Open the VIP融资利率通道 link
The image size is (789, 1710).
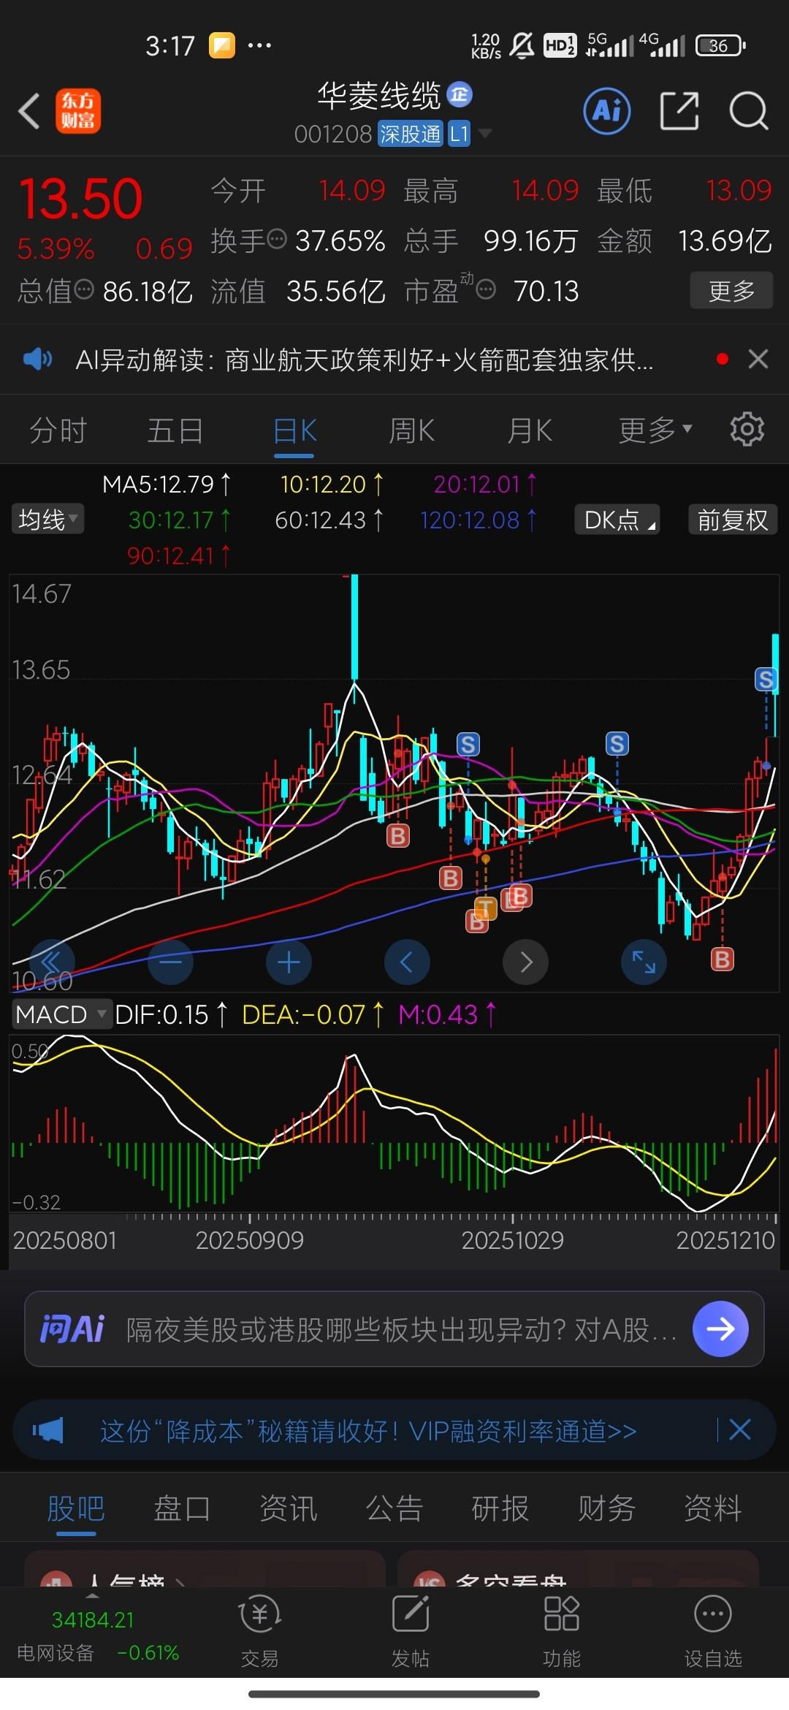point(368,1431)
